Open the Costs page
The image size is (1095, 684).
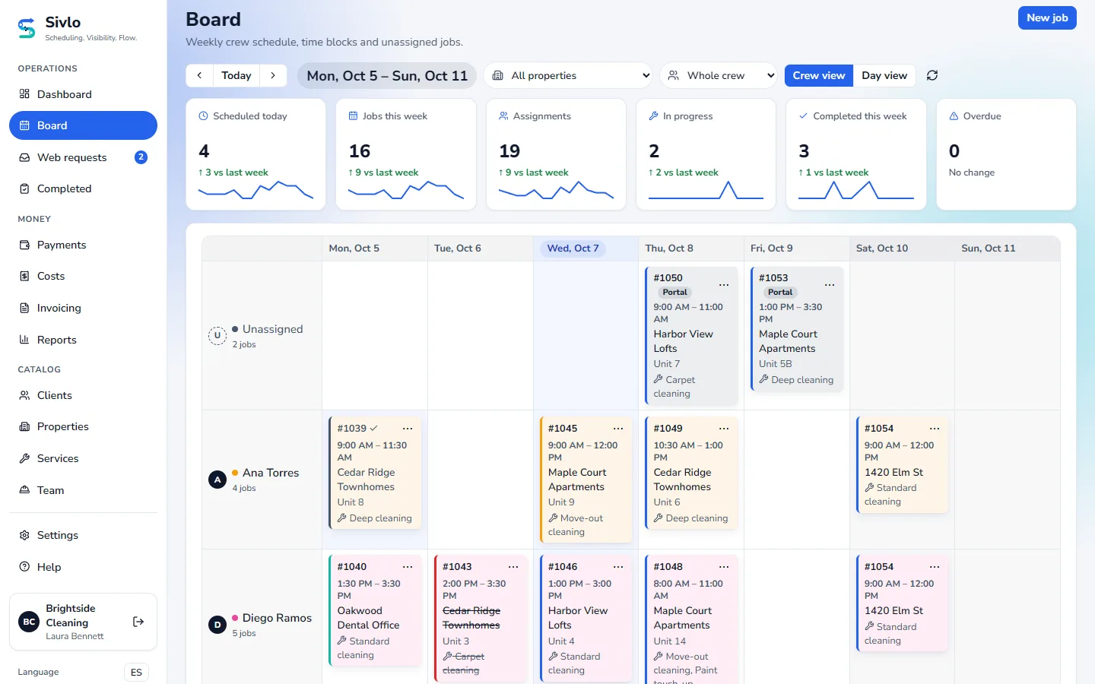(83, 276)
